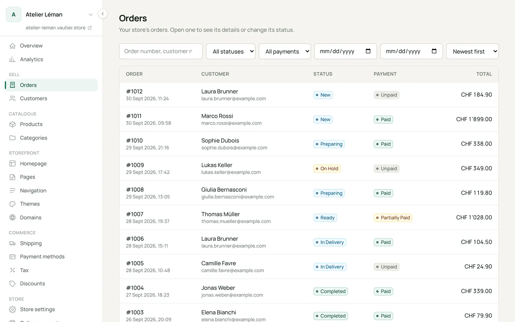Screen dimensions: 515x322
Task: Click the Ready status badge
Action: point(325,218)
